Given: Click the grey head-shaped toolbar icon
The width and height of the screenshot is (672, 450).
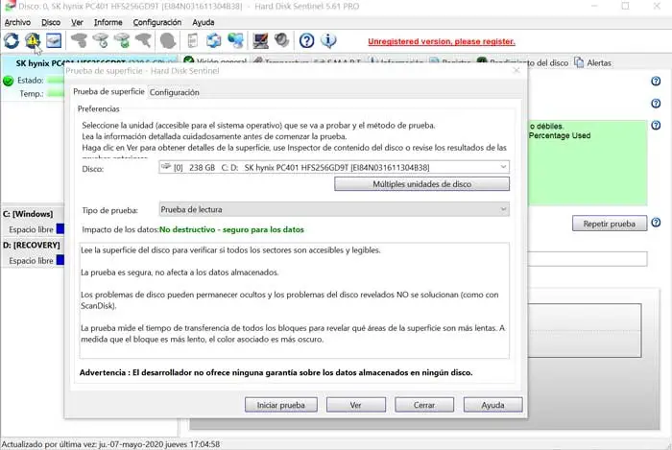Looking at the screenshot, I should [x=168, y=40].
